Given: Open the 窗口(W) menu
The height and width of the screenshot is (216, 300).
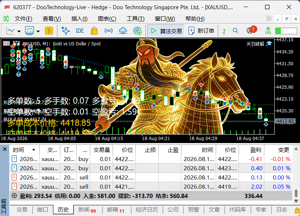Looking at the screenshot, I should (165, 19).
